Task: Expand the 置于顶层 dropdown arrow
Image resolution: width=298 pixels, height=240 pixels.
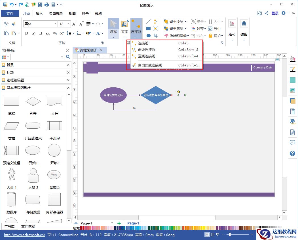Action: click(185, 21)
